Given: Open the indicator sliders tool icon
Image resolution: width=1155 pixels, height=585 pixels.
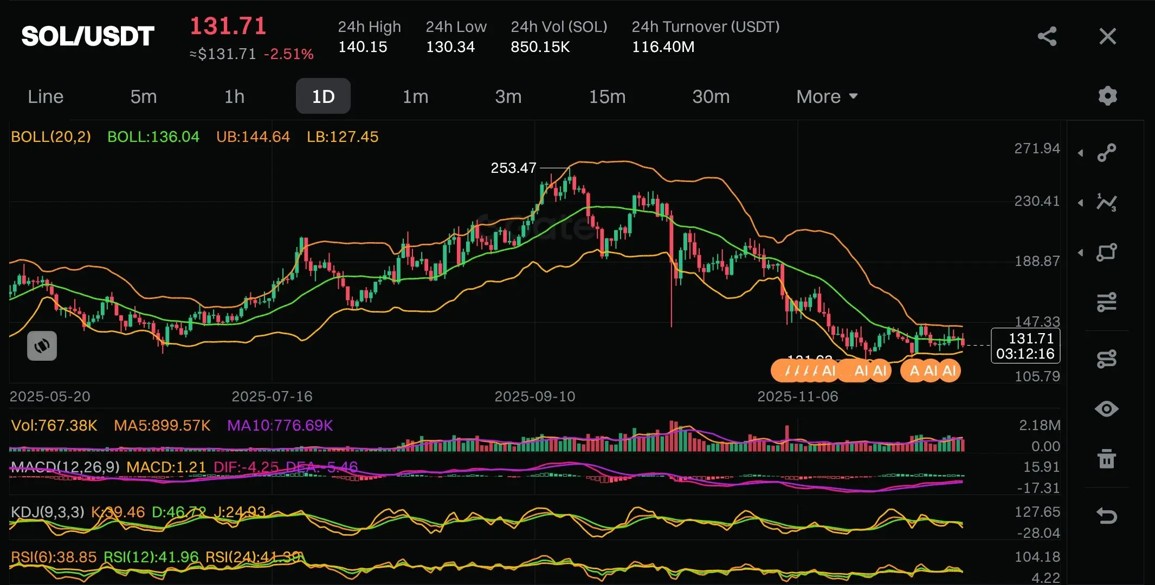Looking at the screenshot, I should pos(1106,302).
